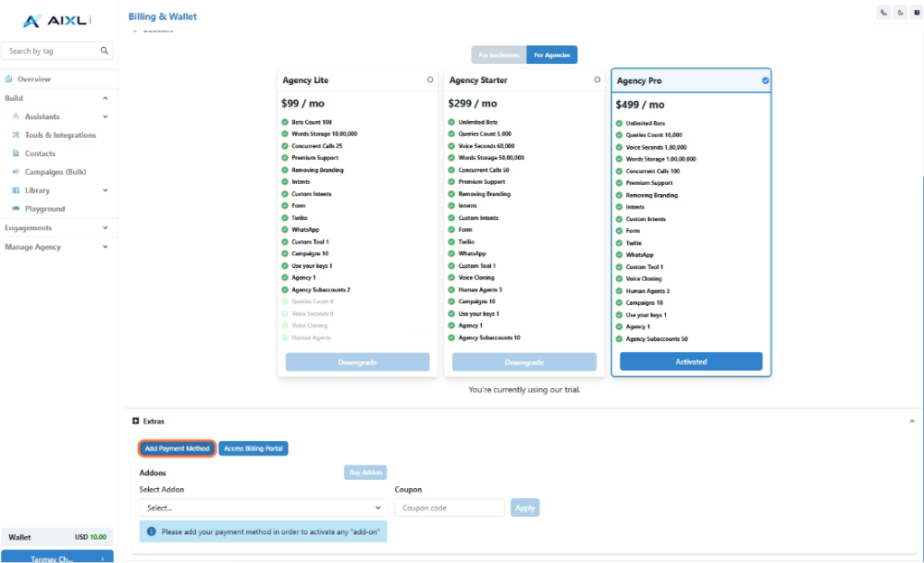924x563 pixels.
Task: Open Overview via its home icon
Action: click(9, 79)
